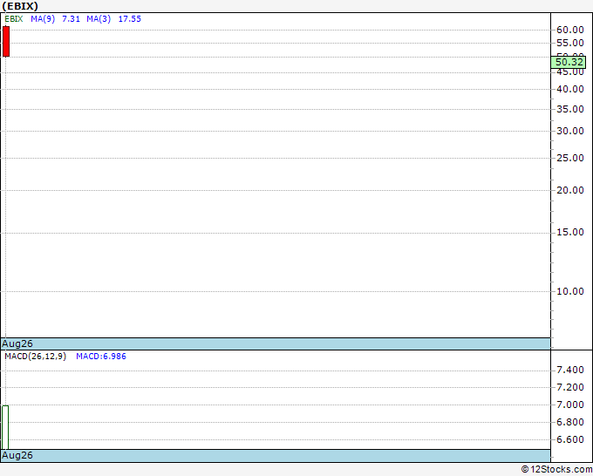Click the 7.000 MACD axis label

click(x=570, y=405)
